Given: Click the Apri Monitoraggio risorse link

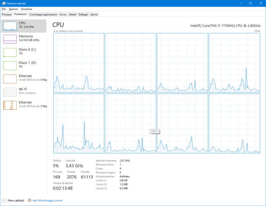Looking at the screenshot, I should (x=47, y=200).
